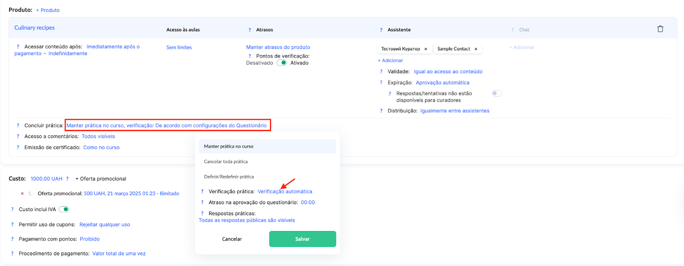The width and height of the screenshot is (684, 266).
Task: Open the Culinary recipes product link
Action: [x=35, y=28]
